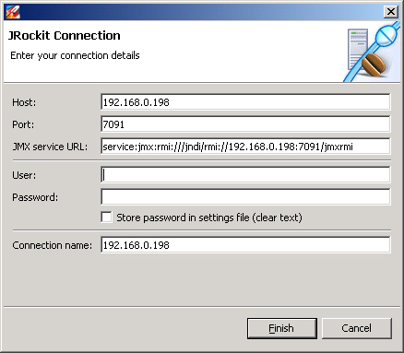This screenshot has height=353, width=404.
Task: Close the JRockit Connection dialog
Action: [x=391, y=12]
